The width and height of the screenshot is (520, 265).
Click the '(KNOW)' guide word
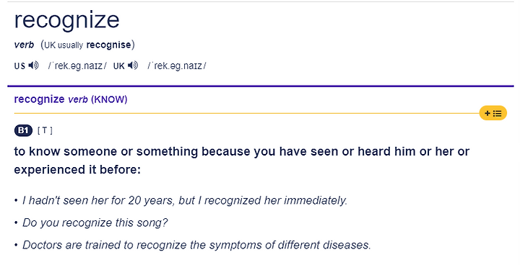click(109, 99)
